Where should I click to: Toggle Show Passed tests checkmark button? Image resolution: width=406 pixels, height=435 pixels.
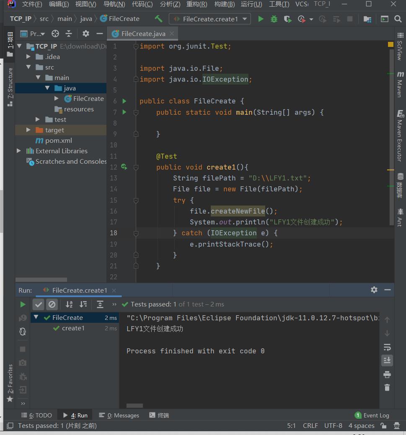[x=39, y=304]
